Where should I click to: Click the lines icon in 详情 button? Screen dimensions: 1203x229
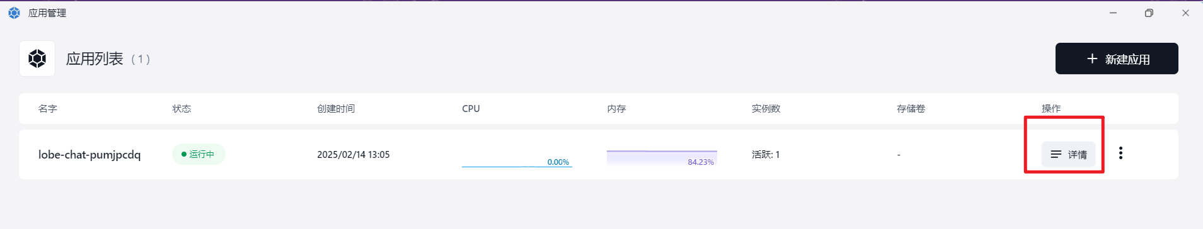tap(1056, 154)
